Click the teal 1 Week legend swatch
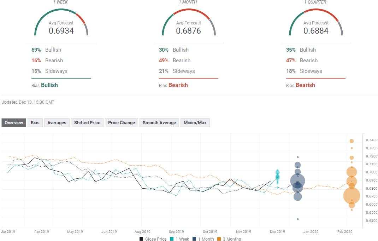Viewport: 378px width, 241px height. point(172,239)
